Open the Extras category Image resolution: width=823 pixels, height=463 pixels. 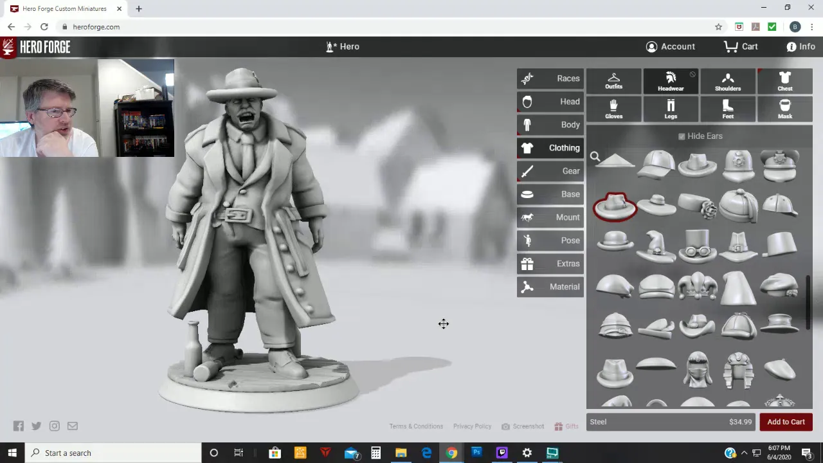pos(550,264)
